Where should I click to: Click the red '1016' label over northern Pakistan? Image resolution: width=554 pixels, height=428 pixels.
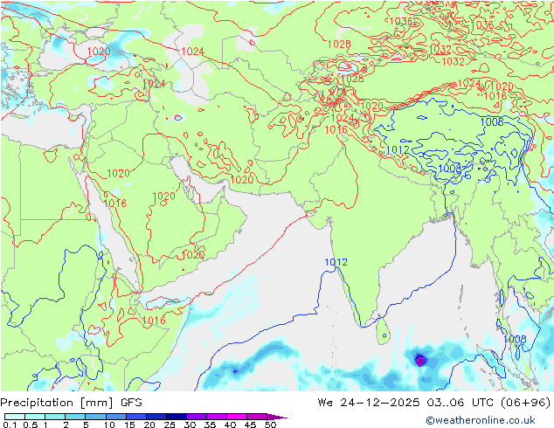click(x=336, y=130)
